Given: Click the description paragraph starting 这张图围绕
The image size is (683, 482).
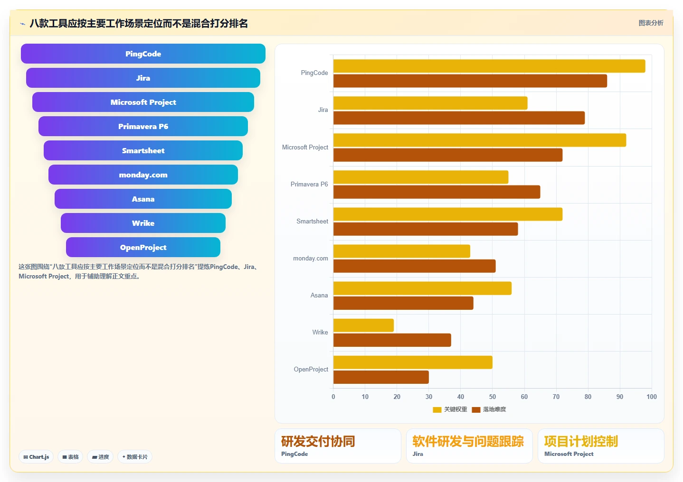Looking at the screenshot, I should coord(138,271).
